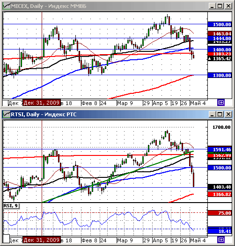Select the 1383.23 red price label in MICEX chart
This screenshot has height=246, width=235.
tap(220, 54)
